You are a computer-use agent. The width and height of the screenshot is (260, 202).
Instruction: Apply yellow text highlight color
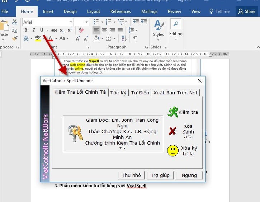click(38, 38)
